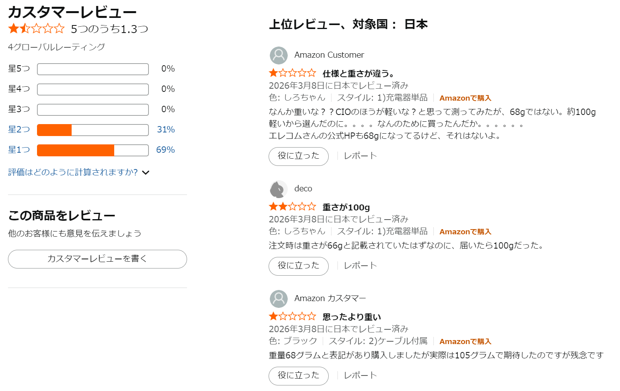
Task: Click one-star rating of 仕様と重さが違う review
Action: pyautogui.click(x=292, y=73)
